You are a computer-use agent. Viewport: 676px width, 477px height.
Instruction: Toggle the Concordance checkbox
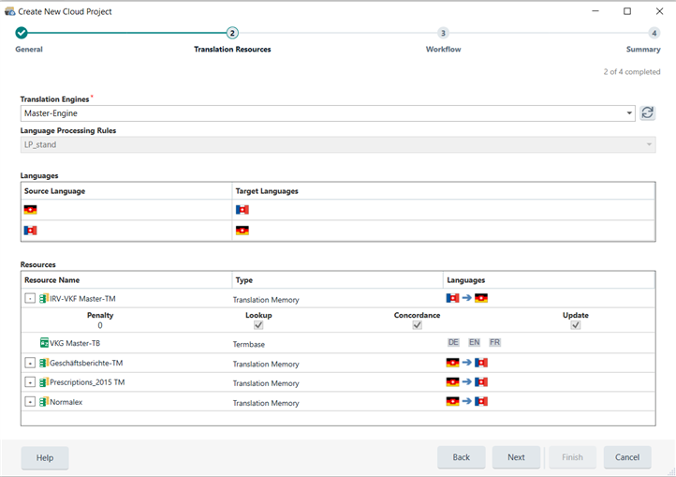[417, 325]
